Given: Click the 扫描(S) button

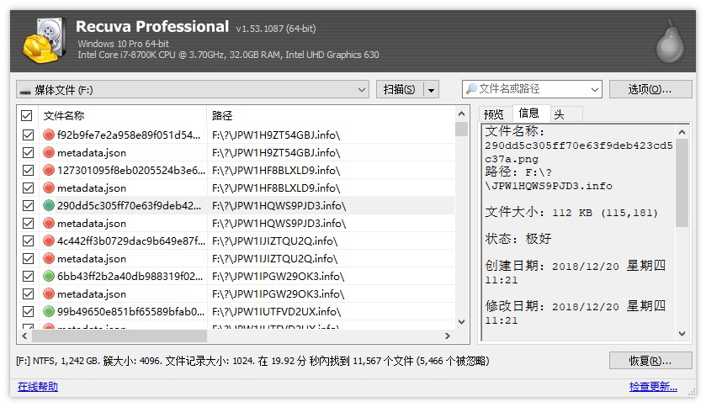Looking at the screenshot, I should [x=400, y=89].
